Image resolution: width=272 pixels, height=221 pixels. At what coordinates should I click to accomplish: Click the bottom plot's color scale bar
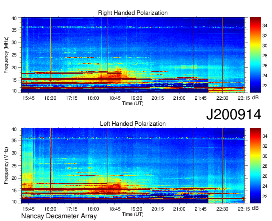click(255, 166)
